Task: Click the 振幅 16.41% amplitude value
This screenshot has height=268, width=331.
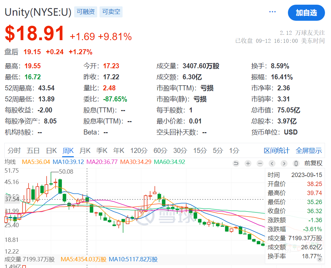Action: (282, 77)
